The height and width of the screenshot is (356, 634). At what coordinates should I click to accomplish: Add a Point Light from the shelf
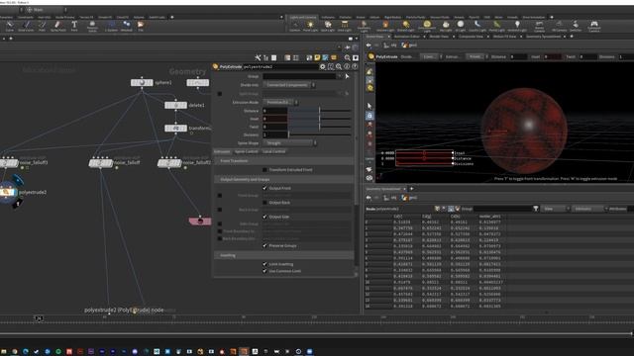pyautogui.click(x=310, y=27)
